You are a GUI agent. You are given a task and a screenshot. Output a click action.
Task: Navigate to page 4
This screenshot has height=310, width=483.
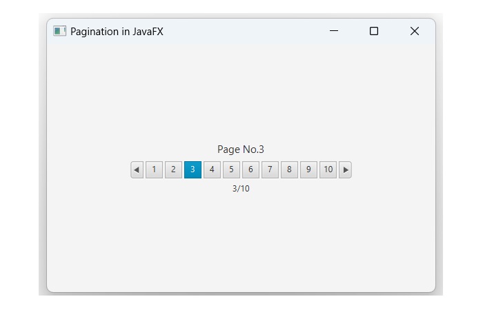point(212,169)
